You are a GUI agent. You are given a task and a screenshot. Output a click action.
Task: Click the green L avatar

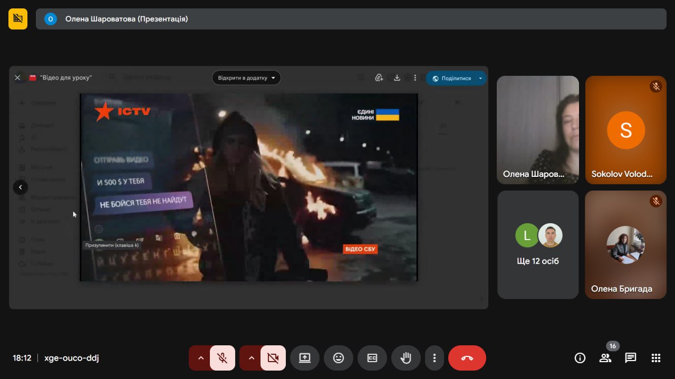527,235
